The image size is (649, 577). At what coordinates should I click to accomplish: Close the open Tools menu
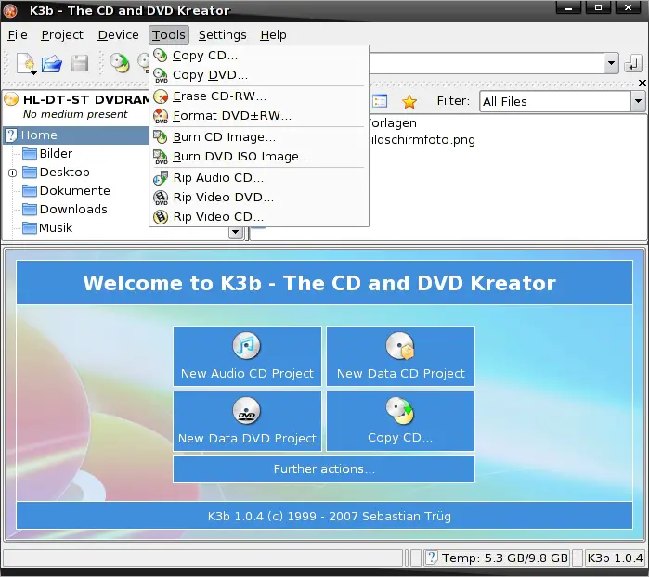click(169, 35)
